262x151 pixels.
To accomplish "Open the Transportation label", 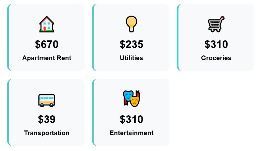I will [47, 133].
